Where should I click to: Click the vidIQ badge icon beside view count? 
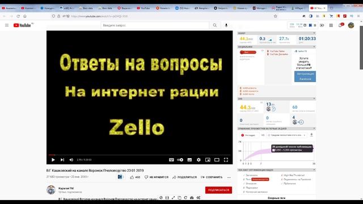[x=120, y=177]
